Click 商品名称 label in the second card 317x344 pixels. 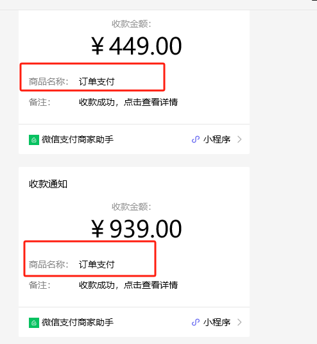coord(49,264)
